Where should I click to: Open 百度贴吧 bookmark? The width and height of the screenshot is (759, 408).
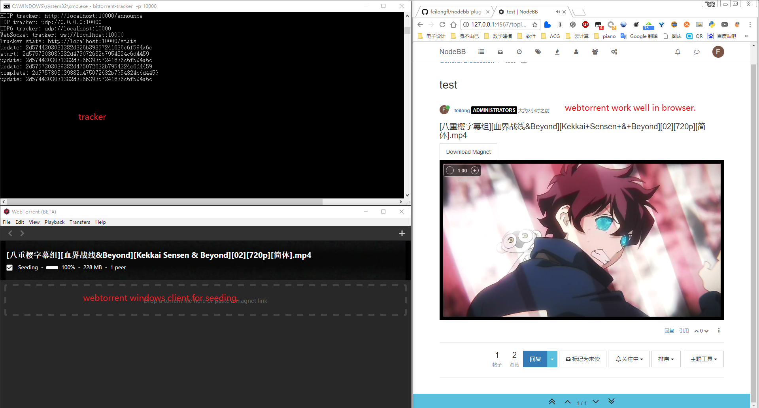pos(722,36)
